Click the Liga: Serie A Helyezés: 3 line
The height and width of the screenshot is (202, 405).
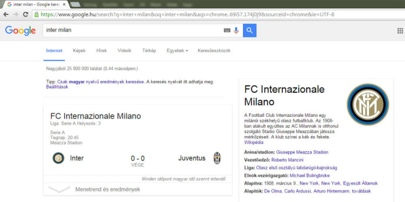point(75,123)
